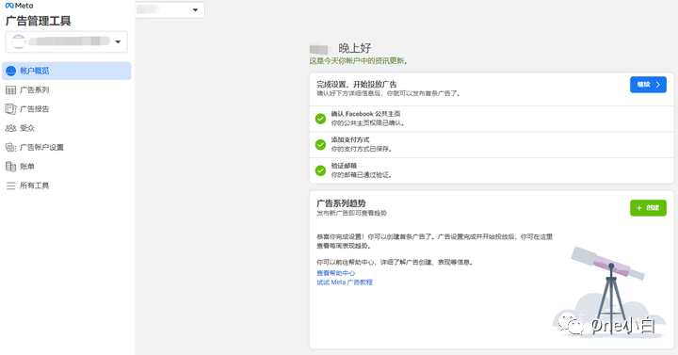Click the 验证邮箱 row text

(x=345, y=166)
